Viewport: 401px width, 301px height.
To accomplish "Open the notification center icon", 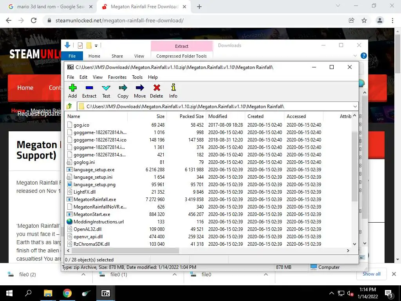I will [x=389, y=294].
